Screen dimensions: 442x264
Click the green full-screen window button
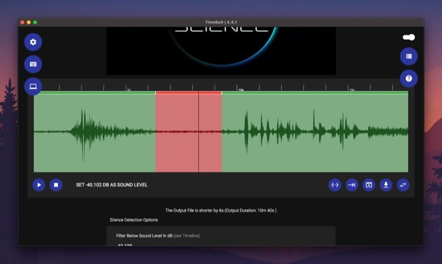(x=35, y=22)
